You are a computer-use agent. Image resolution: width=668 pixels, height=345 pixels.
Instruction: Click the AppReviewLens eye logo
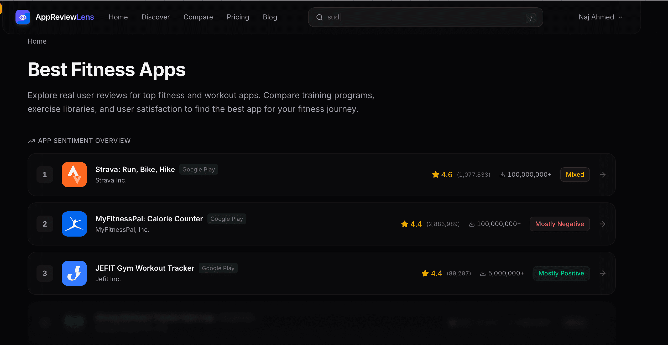[23, 17]
